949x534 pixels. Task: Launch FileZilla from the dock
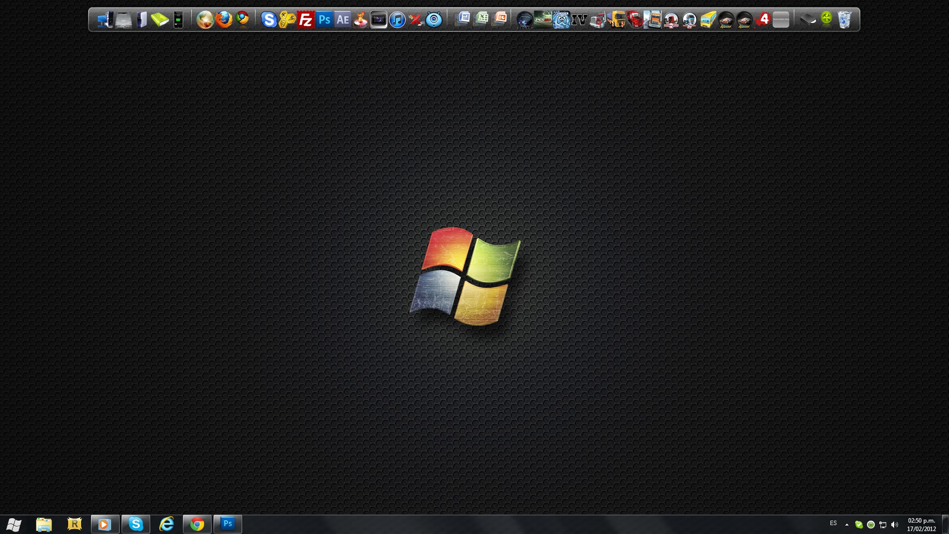(305, 20)
